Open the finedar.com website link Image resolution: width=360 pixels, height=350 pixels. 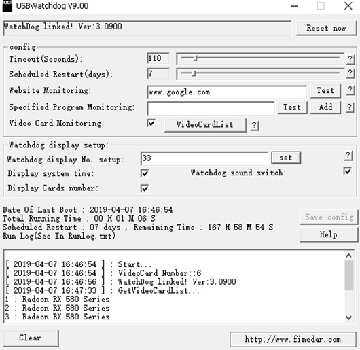click(293, 339)
